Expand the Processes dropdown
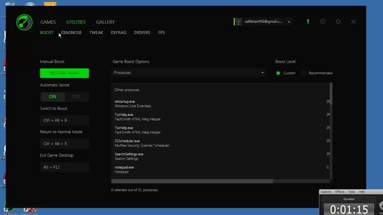This screenshot has width=383, height=215. click(189, 73)
